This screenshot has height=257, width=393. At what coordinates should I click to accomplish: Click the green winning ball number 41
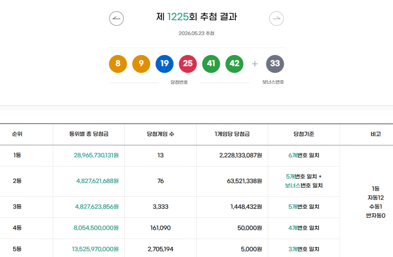coord(211,64)
